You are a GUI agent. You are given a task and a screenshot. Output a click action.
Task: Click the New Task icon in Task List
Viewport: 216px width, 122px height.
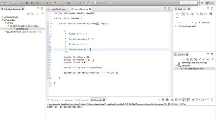click(177, 14)
